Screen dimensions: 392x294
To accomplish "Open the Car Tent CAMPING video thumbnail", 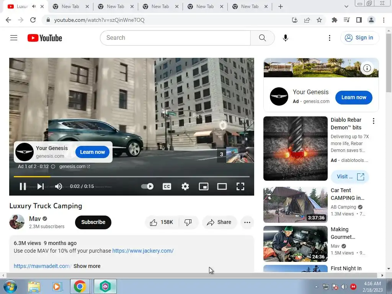I will 295,205.
